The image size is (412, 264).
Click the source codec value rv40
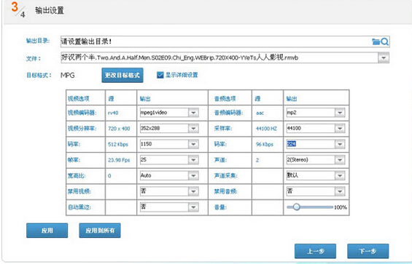[x=113, y=113]
